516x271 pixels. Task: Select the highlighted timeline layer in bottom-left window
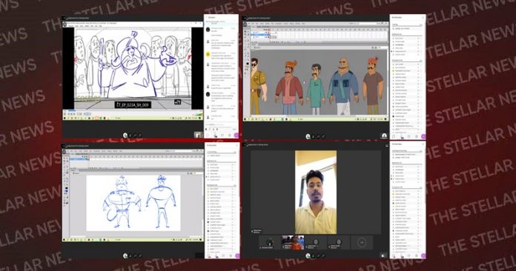(x=78, y=159)
